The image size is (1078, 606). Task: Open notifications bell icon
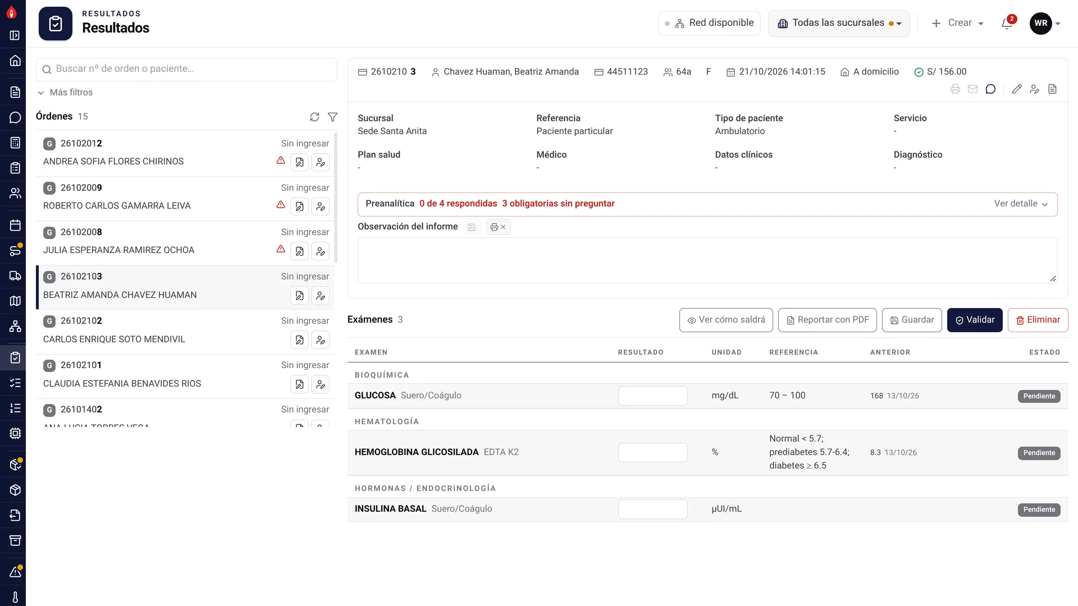(x=1007, y=24)
